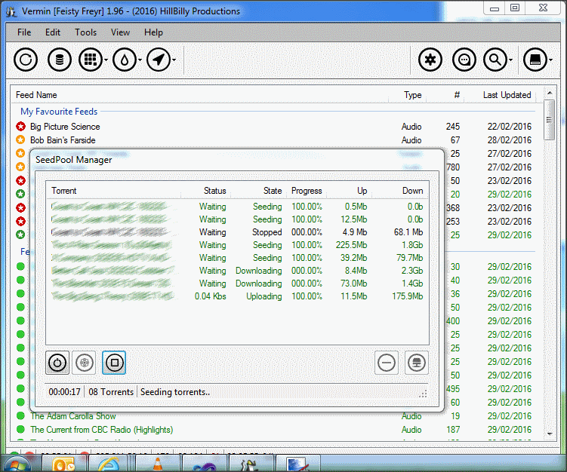Sort torrents by Progress column header
The width and height of the screenshot is (567, 472).
307,190
